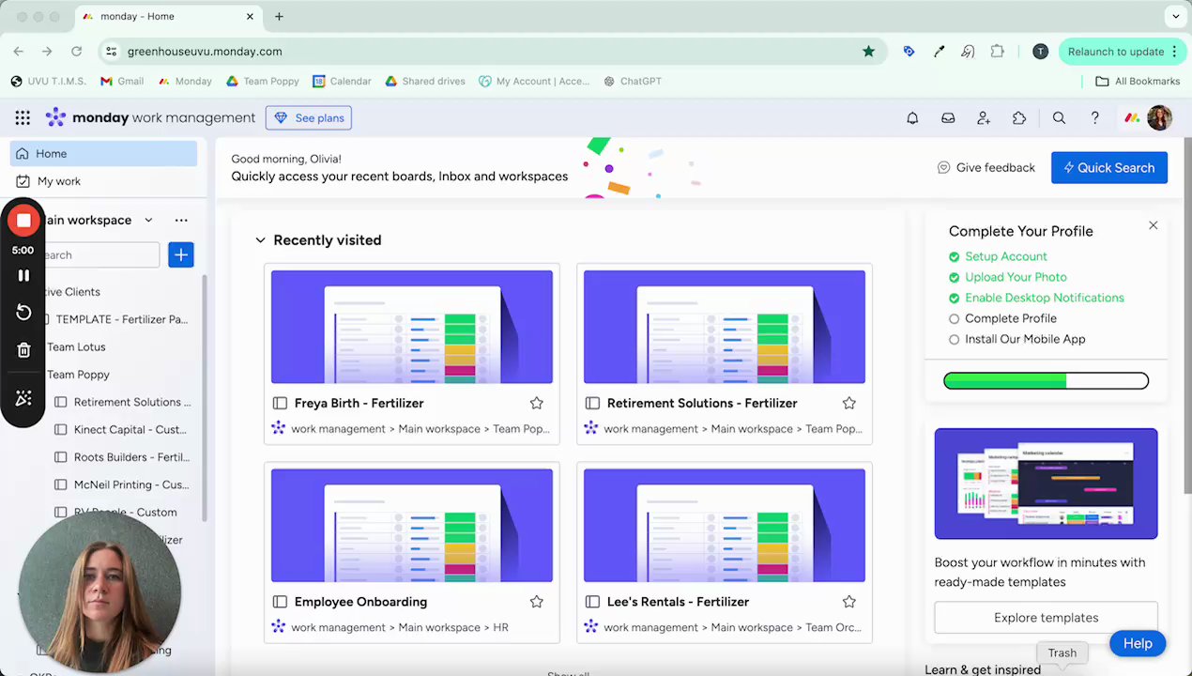Screen dimensions: 1192x676
Task: Click Give feedback
Action: (986, 167)
